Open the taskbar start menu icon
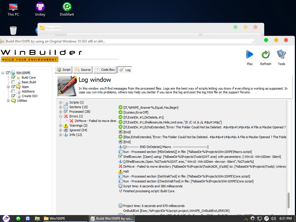This screenshot has width=296, height=222. click(6, 219)
